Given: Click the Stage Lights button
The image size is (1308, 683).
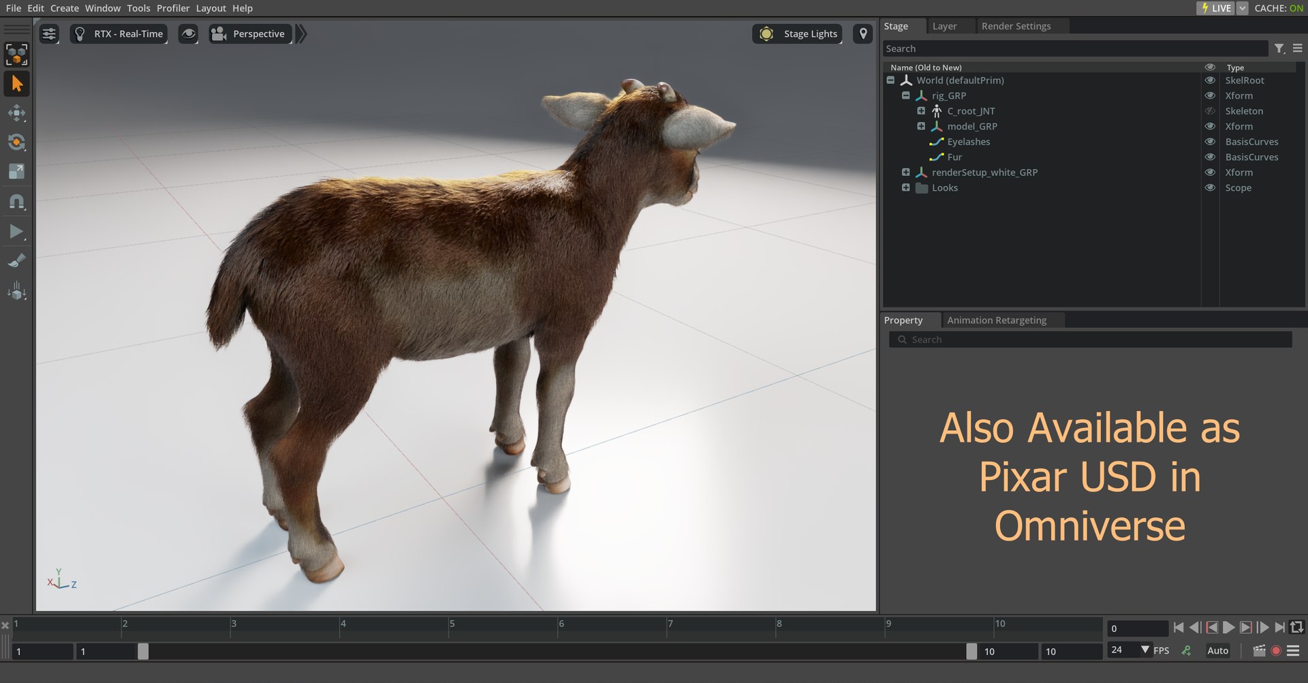Looking at the screenshot, I should 798,33.
